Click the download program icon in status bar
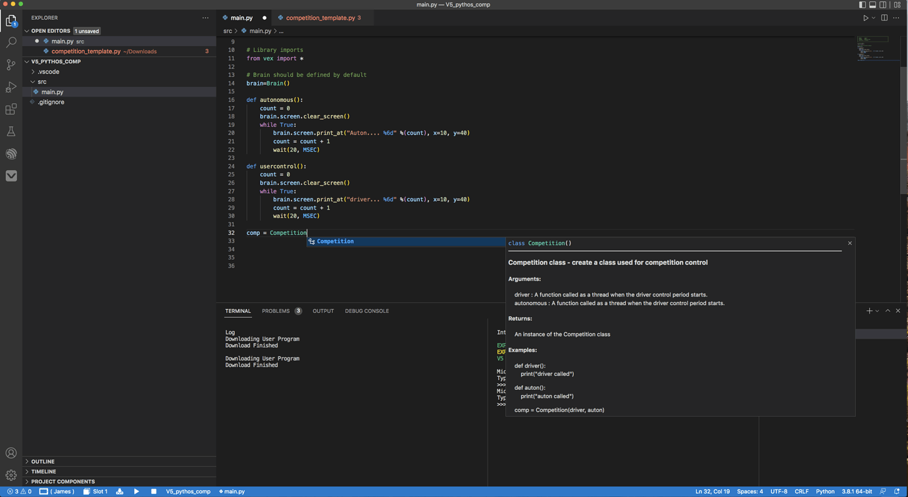This screenshot has width=908, height=497. (120, 492)
